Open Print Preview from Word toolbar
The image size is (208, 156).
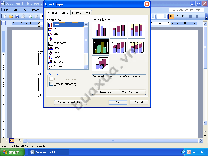(36, 16)
